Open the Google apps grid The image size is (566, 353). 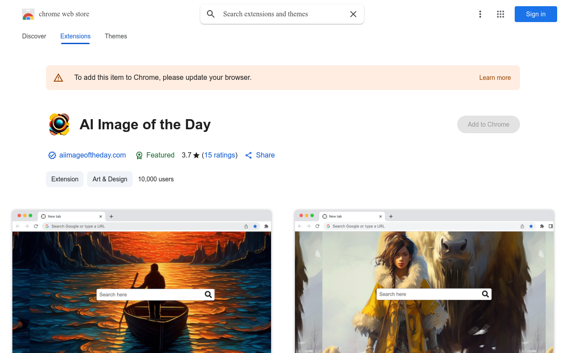click(x=501, y=14)
